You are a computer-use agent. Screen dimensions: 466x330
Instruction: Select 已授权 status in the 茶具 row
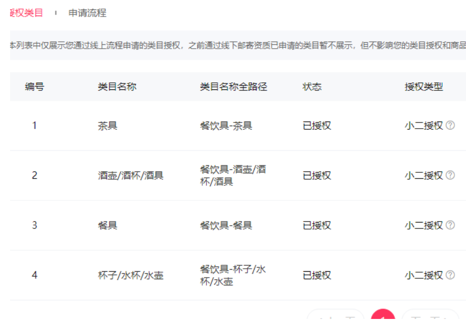click(x=317, y=126)
